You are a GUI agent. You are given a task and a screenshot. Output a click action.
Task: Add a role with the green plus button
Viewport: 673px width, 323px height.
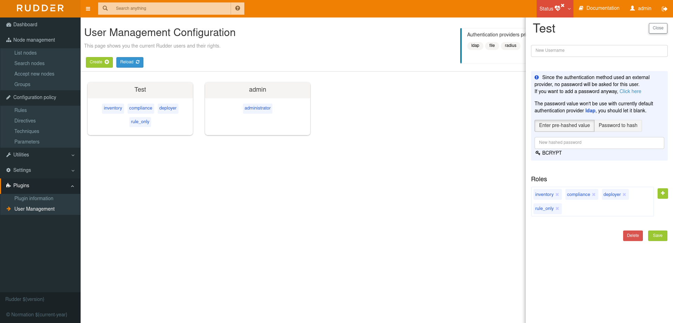coord(662,193)
